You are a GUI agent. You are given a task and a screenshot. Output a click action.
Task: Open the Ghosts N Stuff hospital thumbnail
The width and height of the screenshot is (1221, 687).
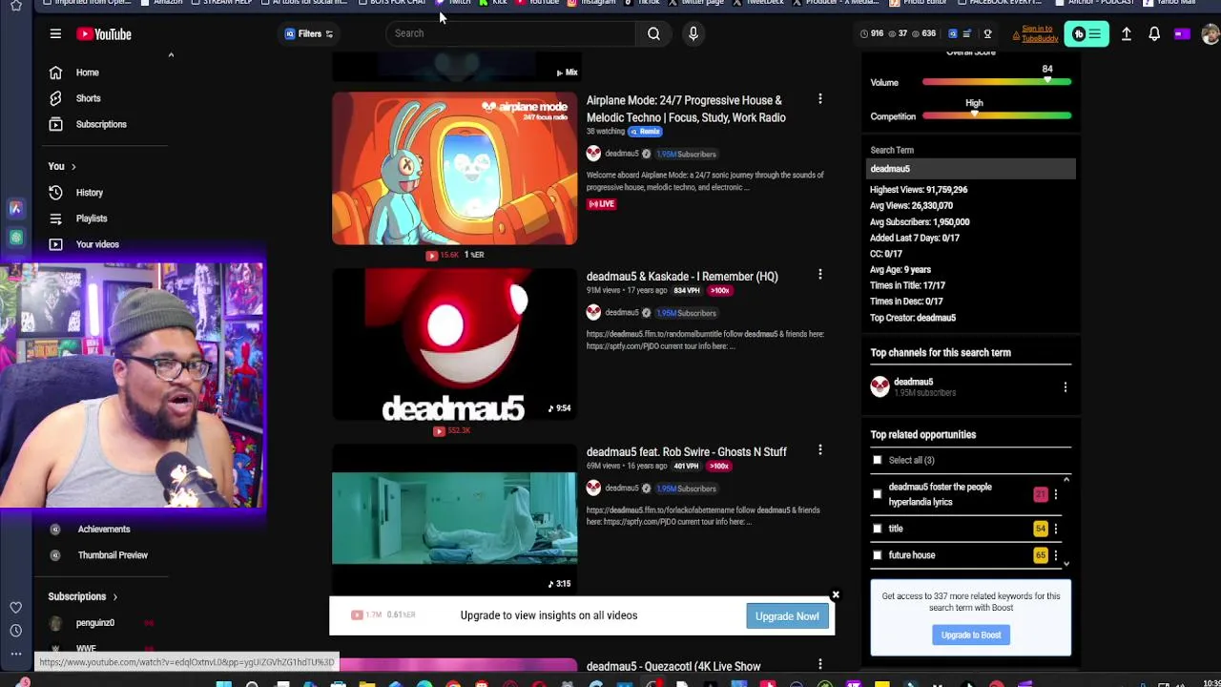click(454, 519)
